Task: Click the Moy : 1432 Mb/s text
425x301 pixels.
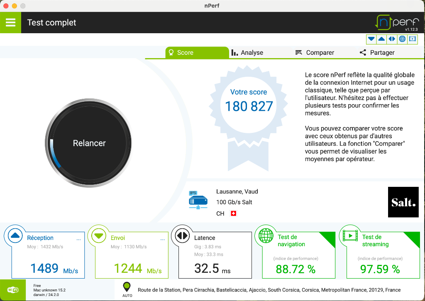Action: point(45,247)
